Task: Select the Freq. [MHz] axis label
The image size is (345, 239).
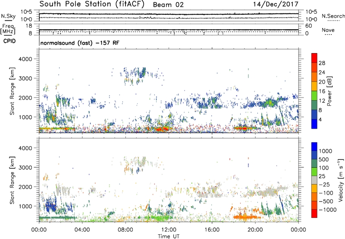Action: pyautogui.click(x=8, y=29)
